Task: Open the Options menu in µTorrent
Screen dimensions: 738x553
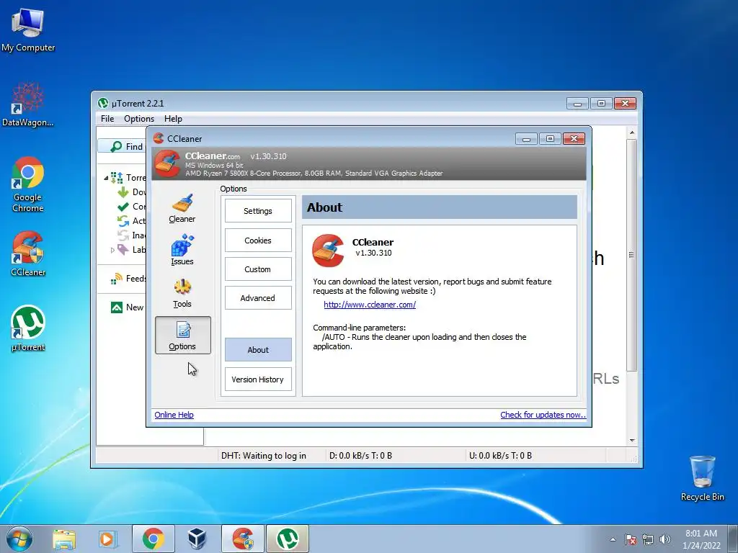Action: (x=139, y=119)
